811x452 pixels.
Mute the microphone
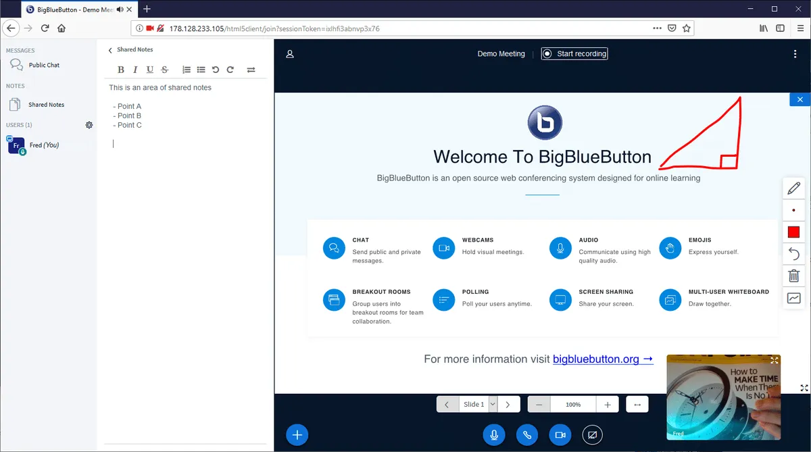[x=494, y=435]
